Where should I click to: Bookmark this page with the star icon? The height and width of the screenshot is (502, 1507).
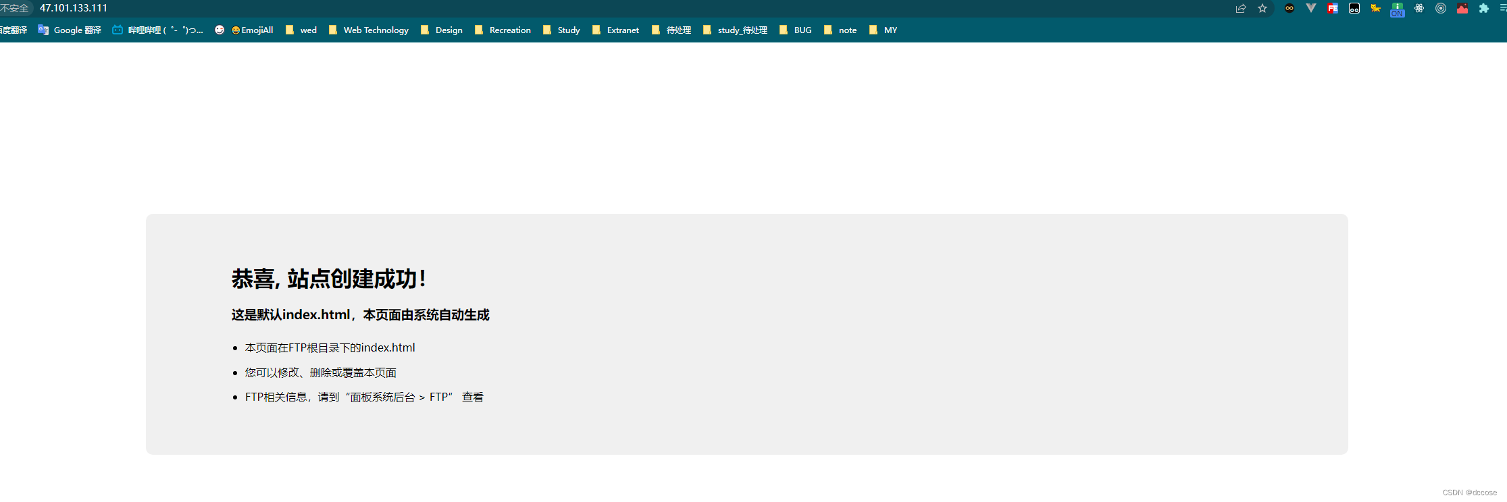(1262, 8)
